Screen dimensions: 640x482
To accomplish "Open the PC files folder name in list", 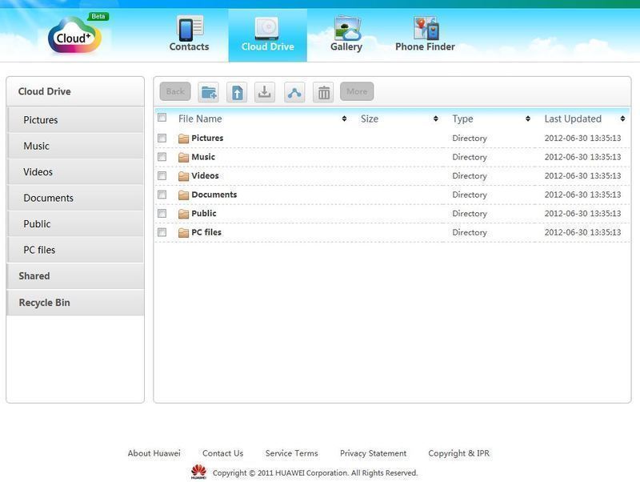I will coord(206,232).
